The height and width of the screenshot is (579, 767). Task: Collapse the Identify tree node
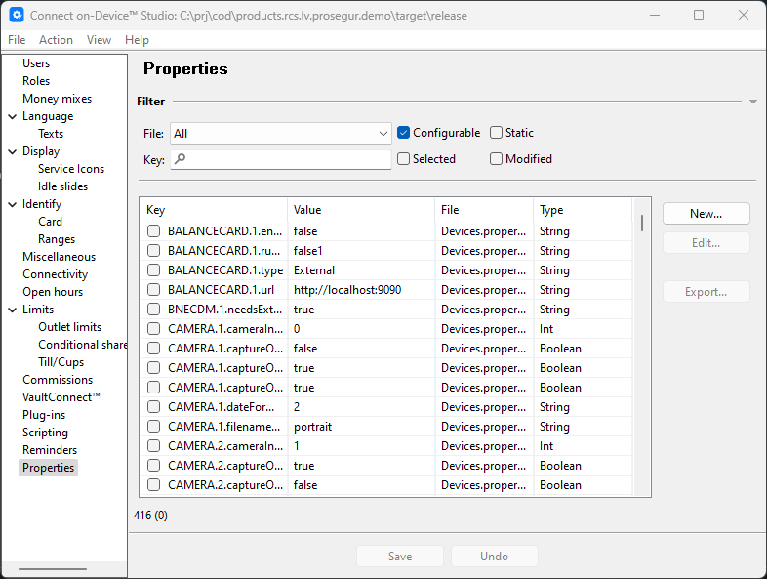point(13,205)
